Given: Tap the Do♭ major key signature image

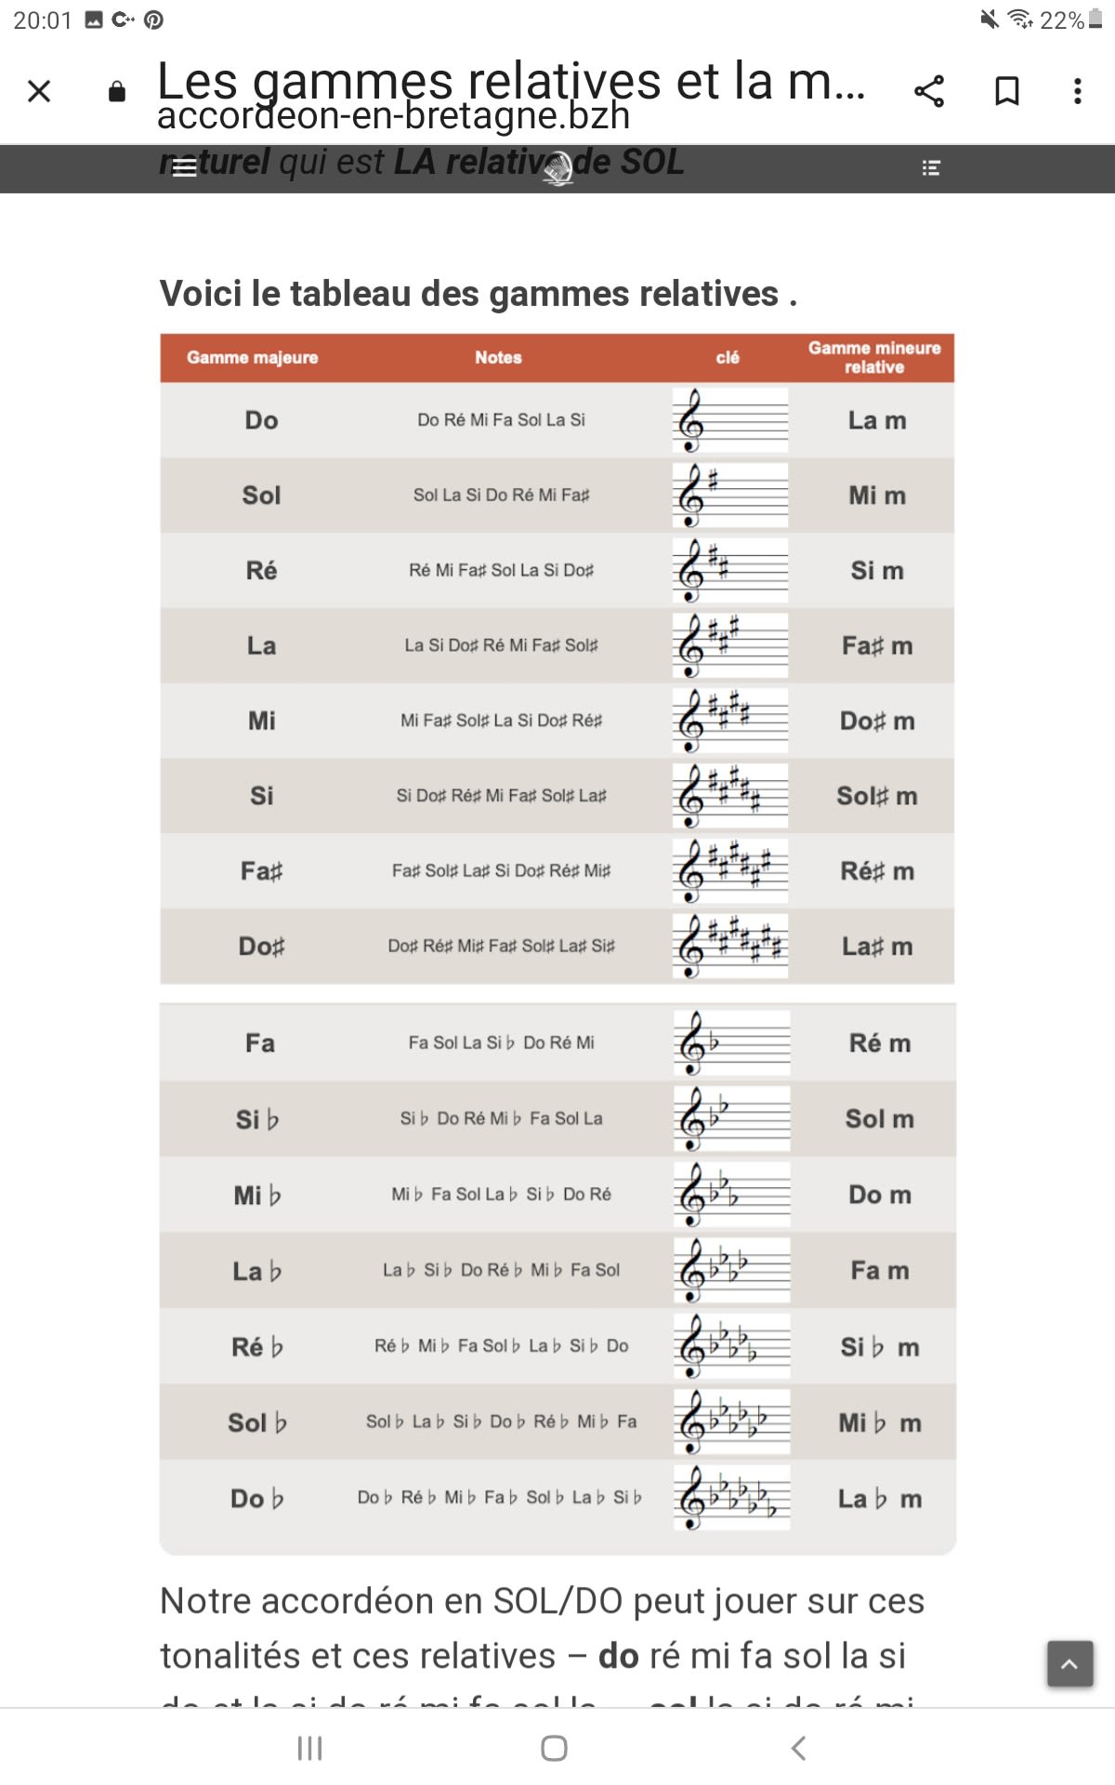Looking at the screenshot, I should (x=732, y=1498).
